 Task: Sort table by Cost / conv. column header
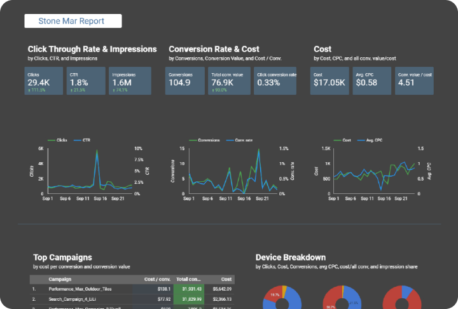157,279
